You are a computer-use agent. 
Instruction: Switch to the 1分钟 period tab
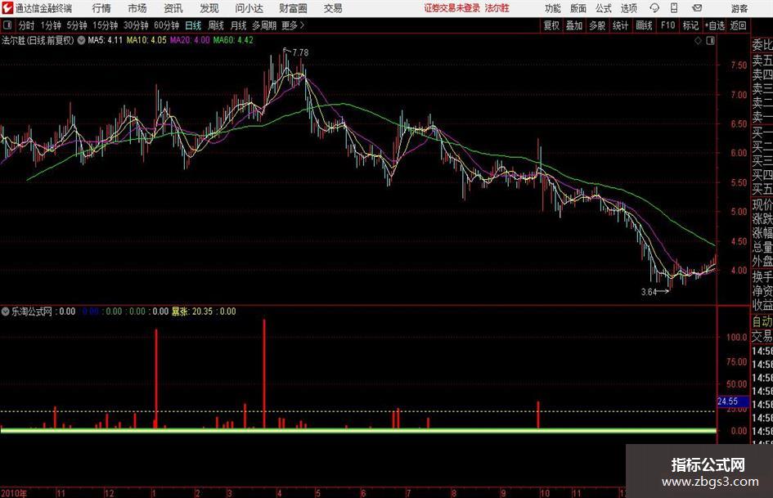50,25
